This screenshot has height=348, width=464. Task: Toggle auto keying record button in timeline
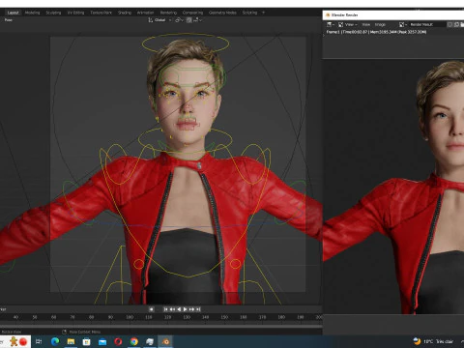pyautogui.click(x=151, y=309)
